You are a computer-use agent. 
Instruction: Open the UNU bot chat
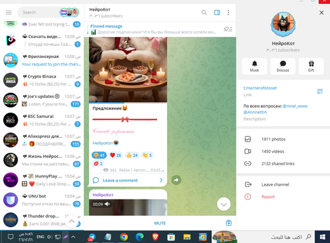pos(42,200)
